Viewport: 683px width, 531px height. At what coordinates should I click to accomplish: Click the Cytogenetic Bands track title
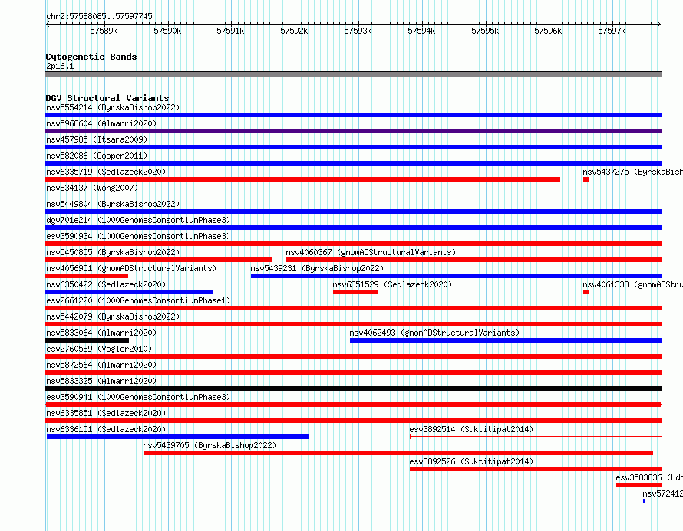coord(91,57)
